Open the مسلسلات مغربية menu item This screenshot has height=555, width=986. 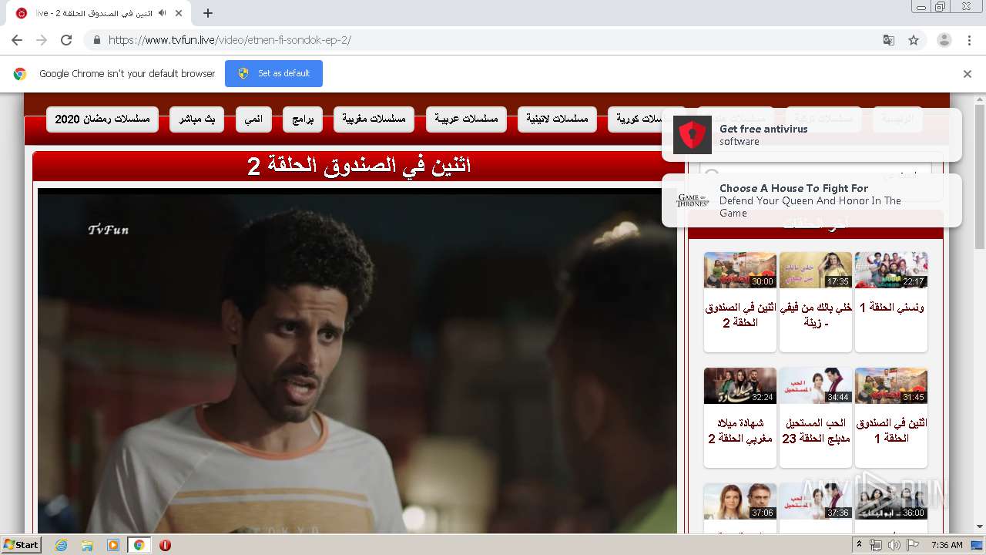(374, 119)
